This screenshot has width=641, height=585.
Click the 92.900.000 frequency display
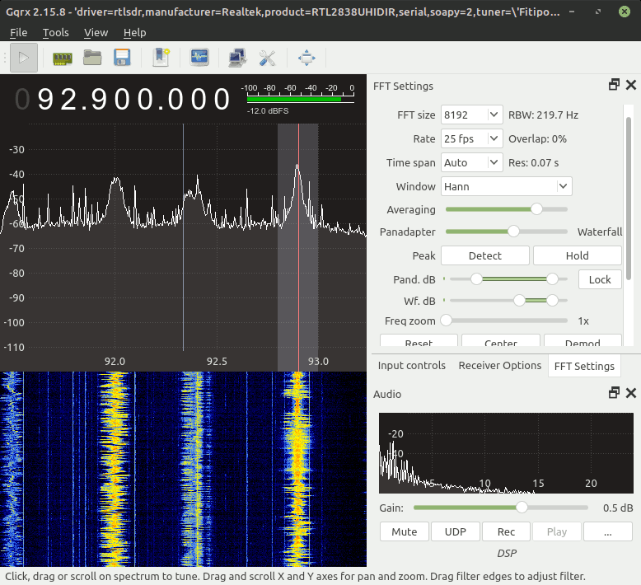click(123, 100)
